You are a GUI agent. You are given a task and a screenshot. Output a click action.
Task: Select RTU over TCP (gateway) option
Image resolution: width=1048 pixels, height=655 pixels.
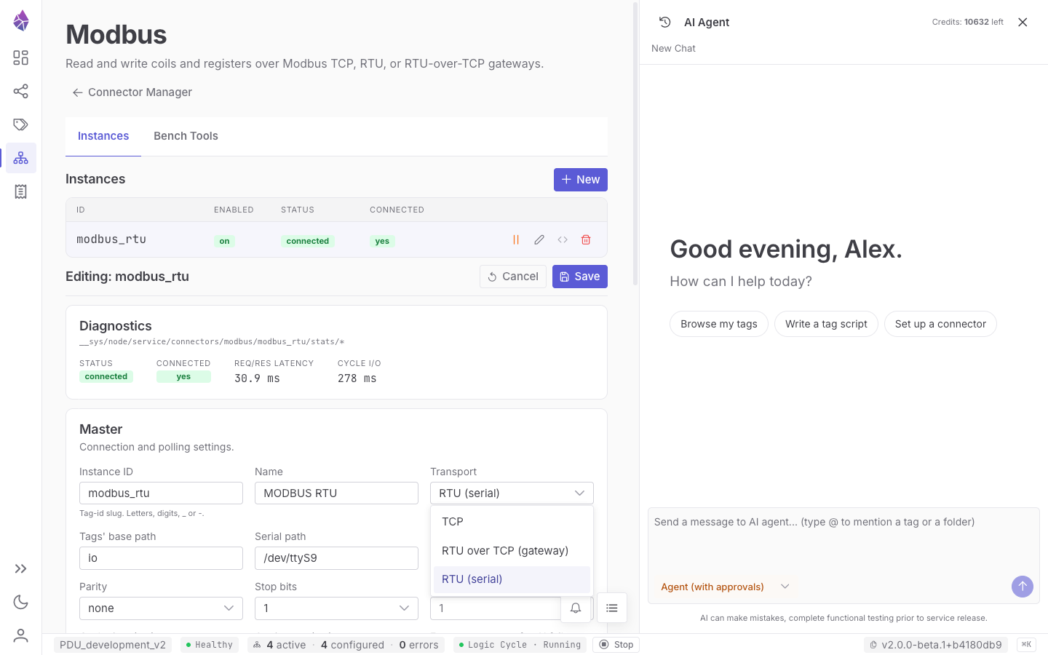pyautogui.click(x=512, y=551)
